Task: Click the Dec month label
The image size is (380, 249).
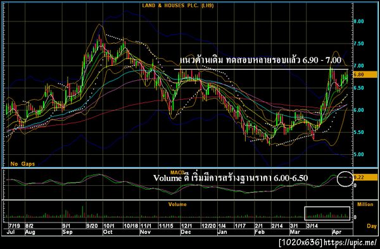Action: tap(186, 232)
